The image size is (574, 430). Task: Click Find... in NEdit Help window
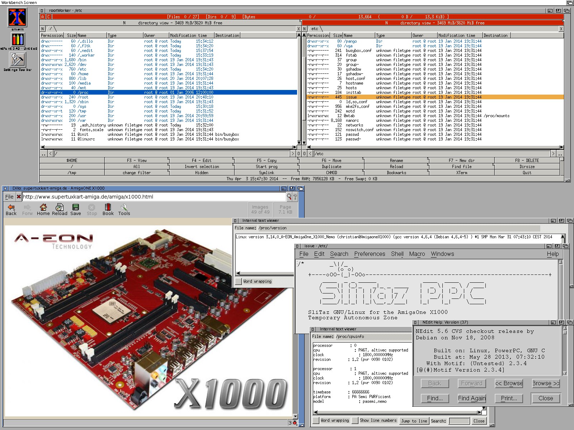[x=435, y=398]
